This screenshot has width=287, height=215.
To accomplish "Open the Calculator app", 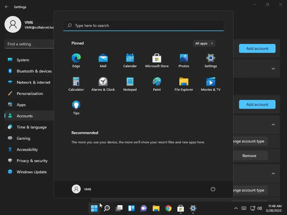I will (76, 84).
